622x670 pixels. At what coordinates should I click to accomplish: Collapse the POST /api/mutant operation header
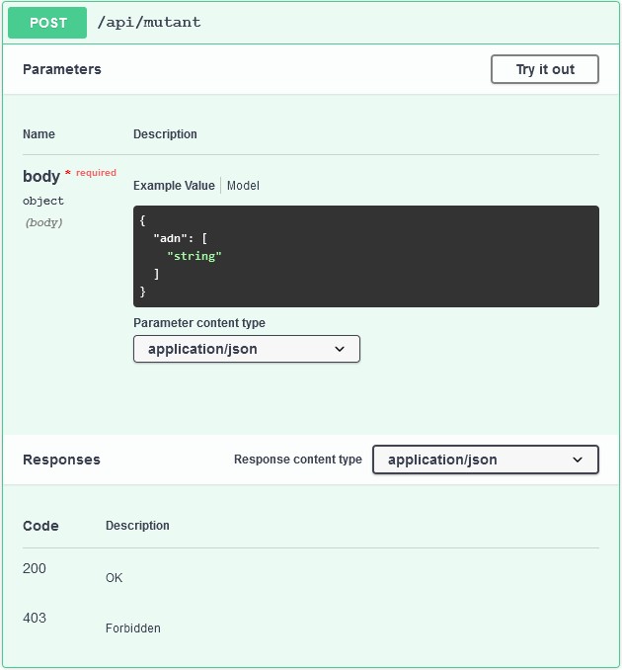[311, 23]
